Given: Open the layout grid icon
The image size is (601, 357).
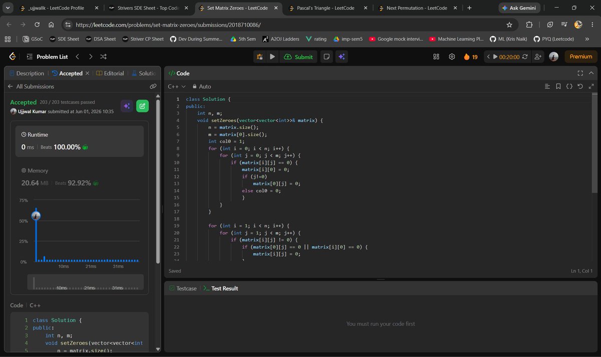Looking at the screenshot, I should (x=436, y=56).
